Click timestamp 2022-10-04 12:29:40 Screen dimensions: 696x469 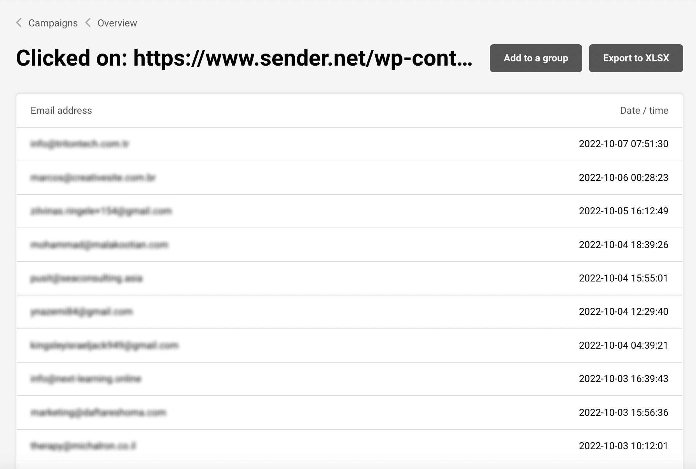point(623,312)
